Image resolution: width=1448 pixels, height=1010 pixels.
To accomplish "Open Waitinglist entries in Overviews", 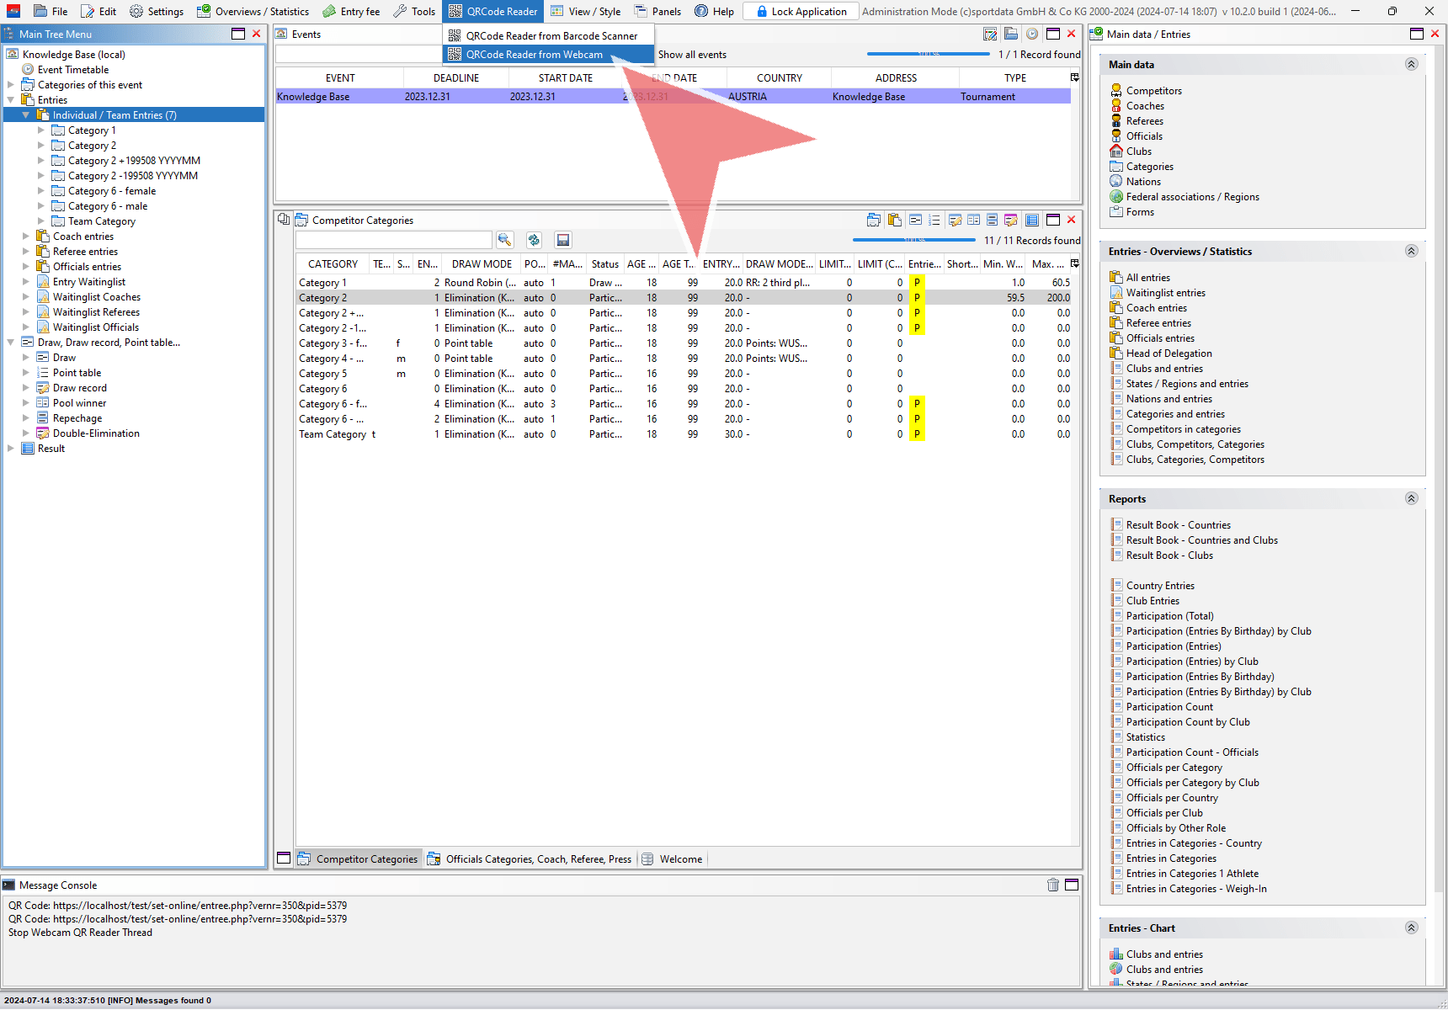I will coord(1165,293).
